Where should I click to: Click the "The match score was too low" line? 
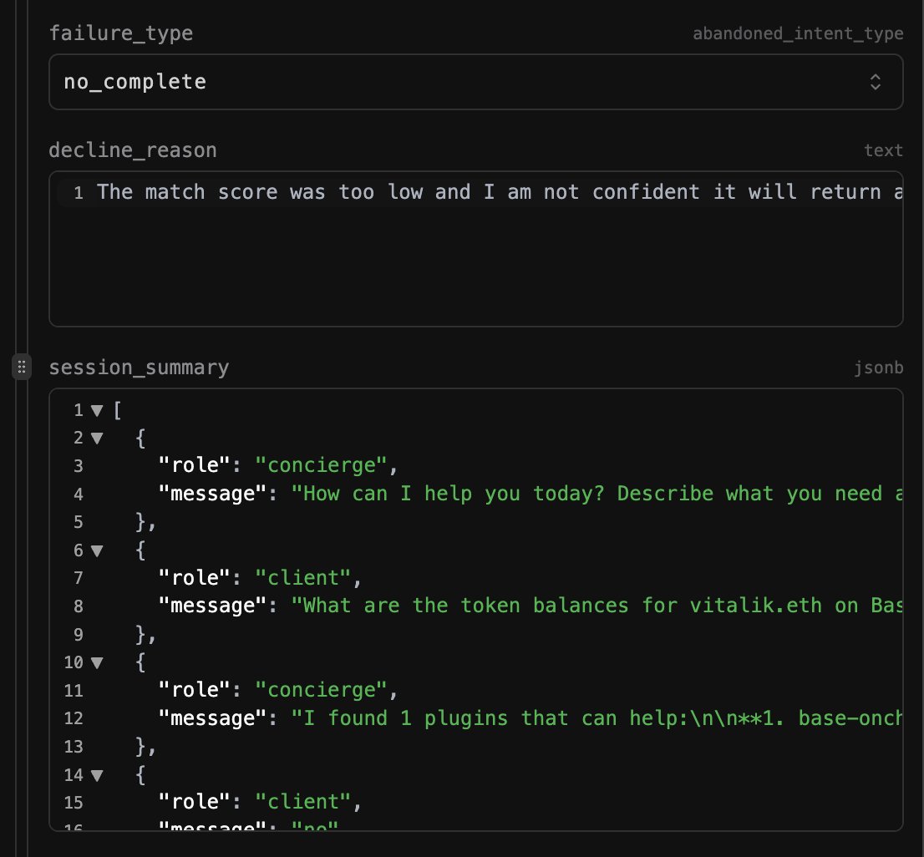pos(499,192)
